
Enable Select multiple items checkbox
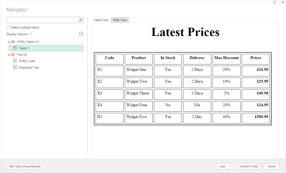coord(8,27)
